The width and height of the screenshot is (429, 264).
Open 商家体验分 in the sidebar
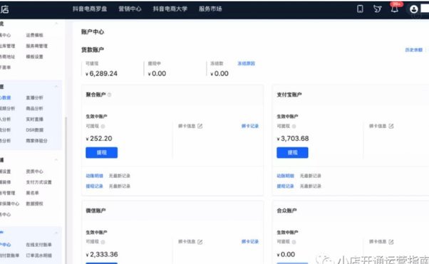click(x=36, y=140)
